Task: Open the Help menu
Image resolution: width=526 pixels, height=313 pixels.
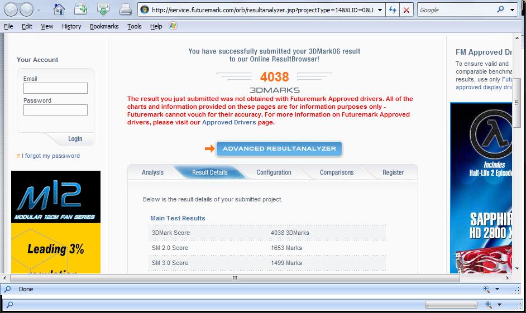Action: 156,26
